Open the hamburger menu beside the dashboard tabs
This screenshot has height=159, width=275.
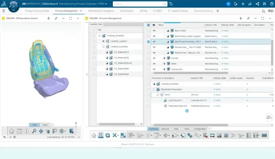4,11
